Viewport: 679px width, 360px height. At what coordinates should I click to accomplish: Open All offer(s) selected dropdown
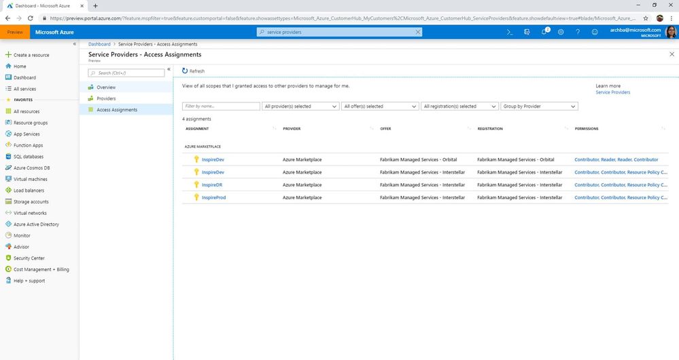tap(380, 106)
